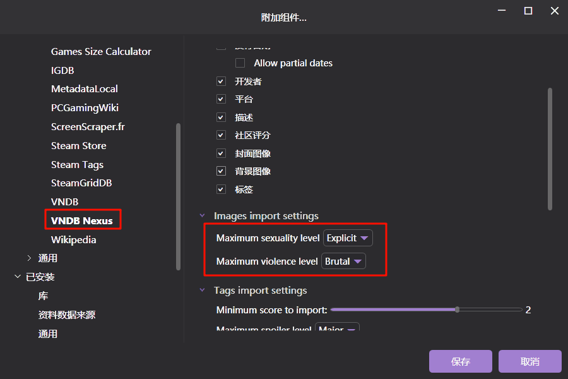Go to 资料数据来源 under installed
This screenshot has width=568, height=379.
coord(66,315)
